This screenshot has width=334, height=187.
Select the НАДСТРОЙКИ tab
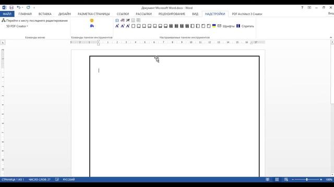pos(215,14)
